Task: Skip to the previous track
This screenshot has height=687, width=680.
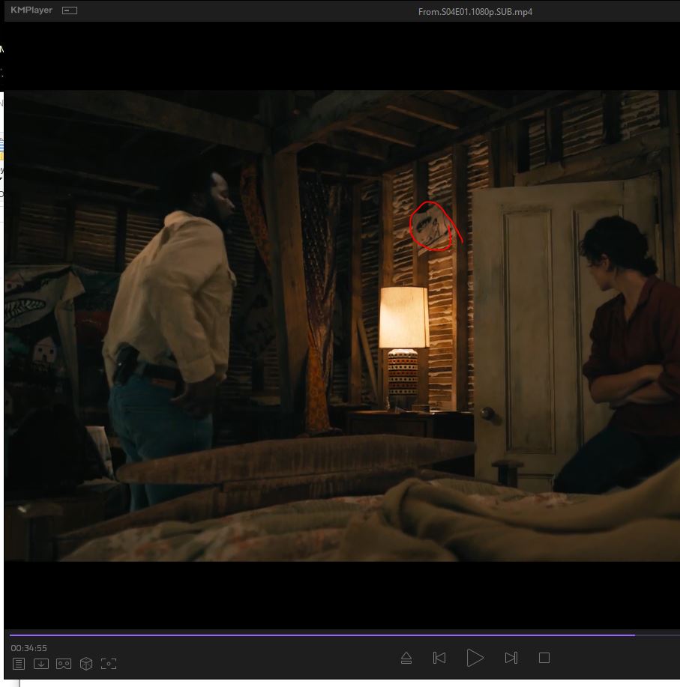Action: coord(439,658)
